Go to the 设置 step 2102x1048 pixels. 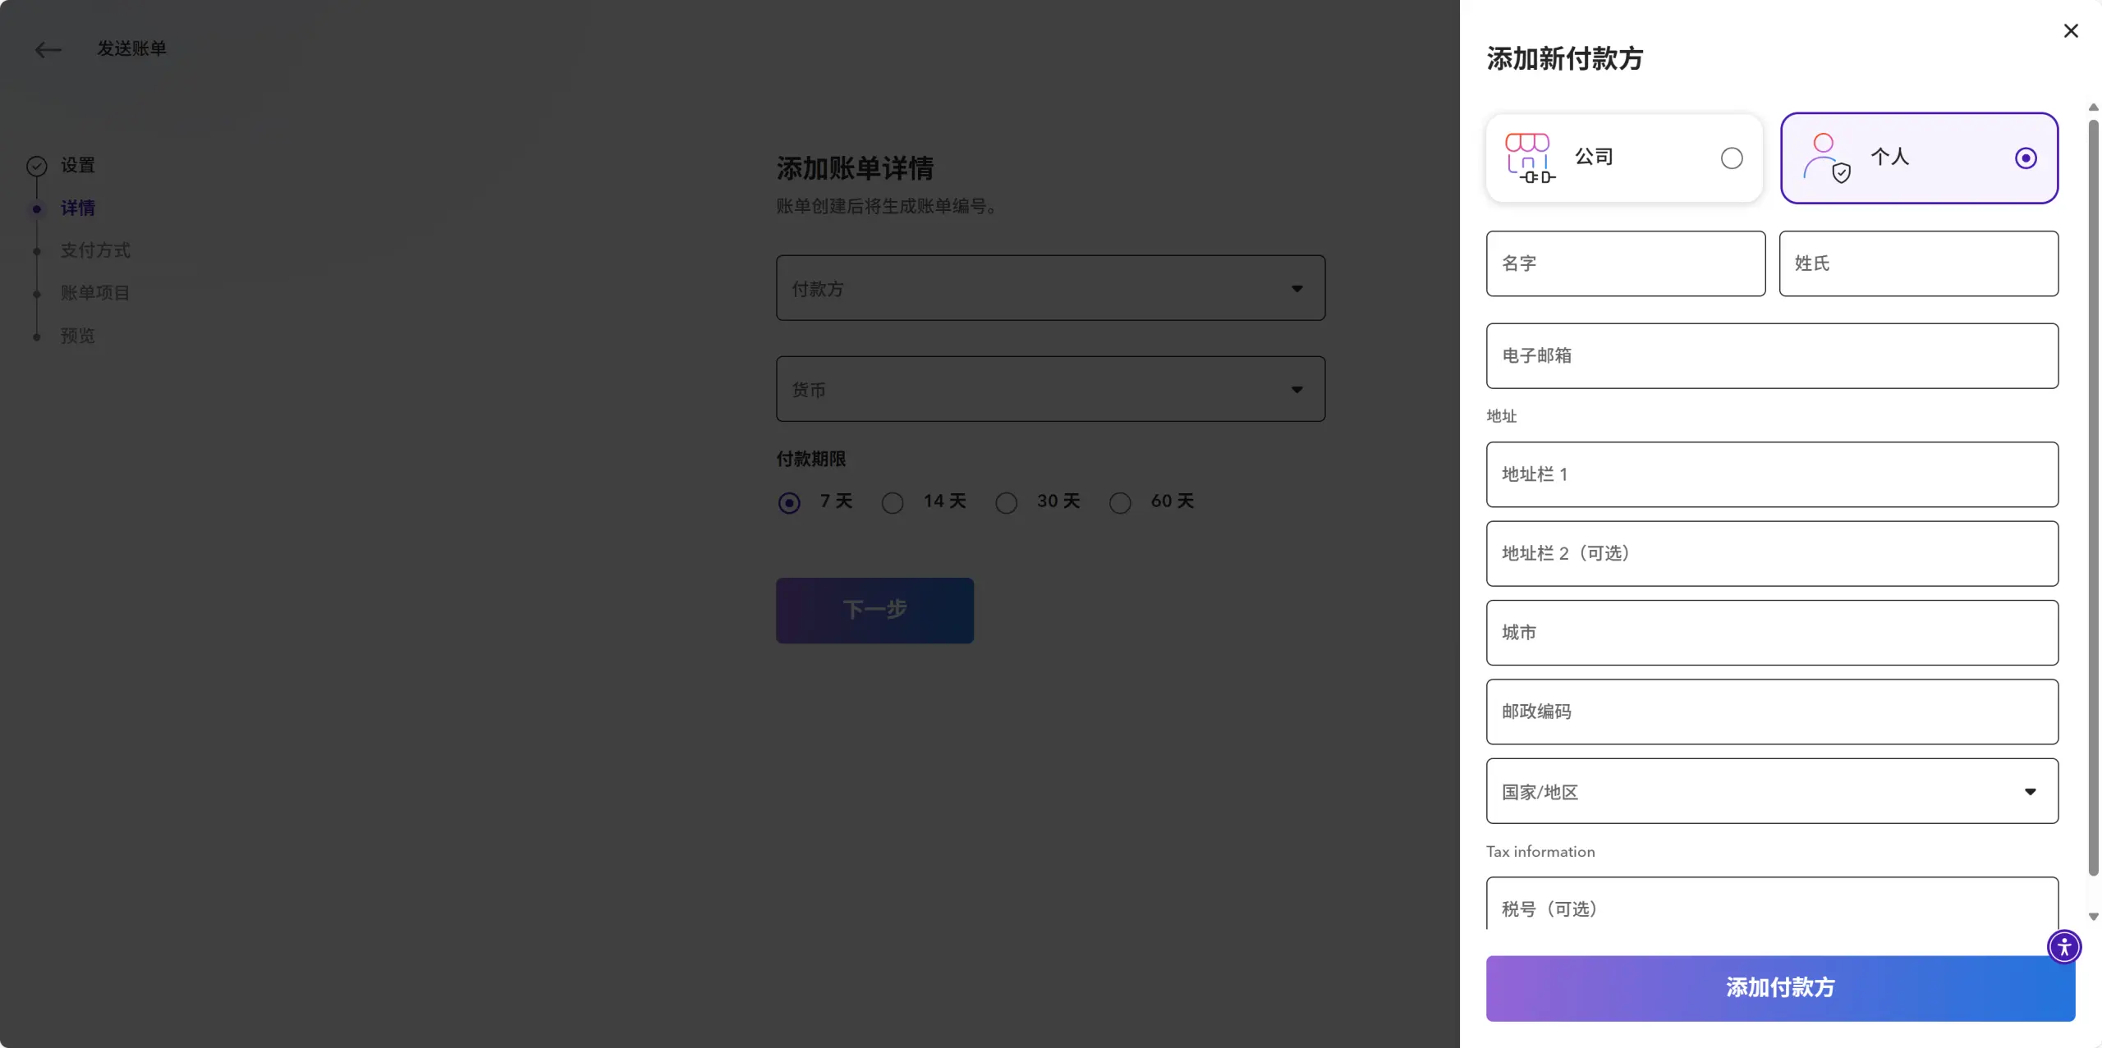click(x=78, y=166)
